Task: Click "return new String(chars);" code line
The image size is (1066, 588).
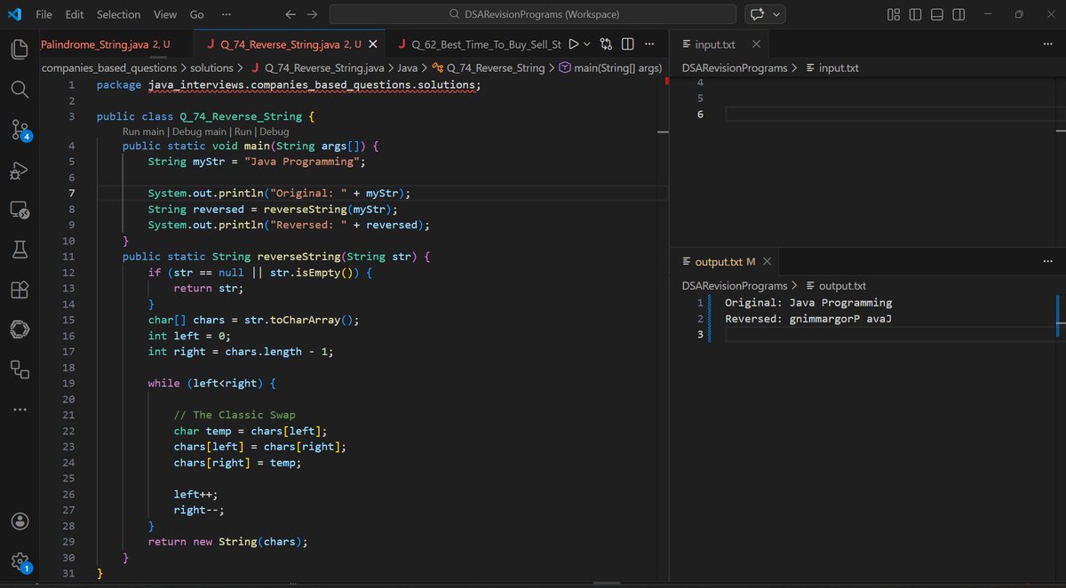Action: (x=228, y=541)
